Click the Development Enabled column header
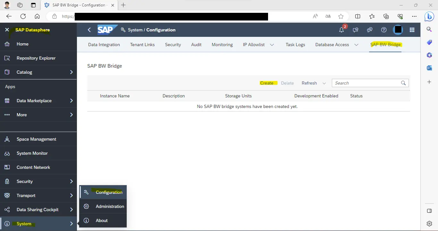The image size is (438, 231). click(x=316, y=96)
